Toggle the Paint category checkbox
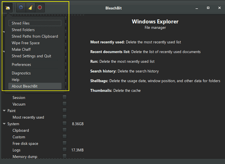Screen dimensions: 225x164 click(x=65, y=110)
